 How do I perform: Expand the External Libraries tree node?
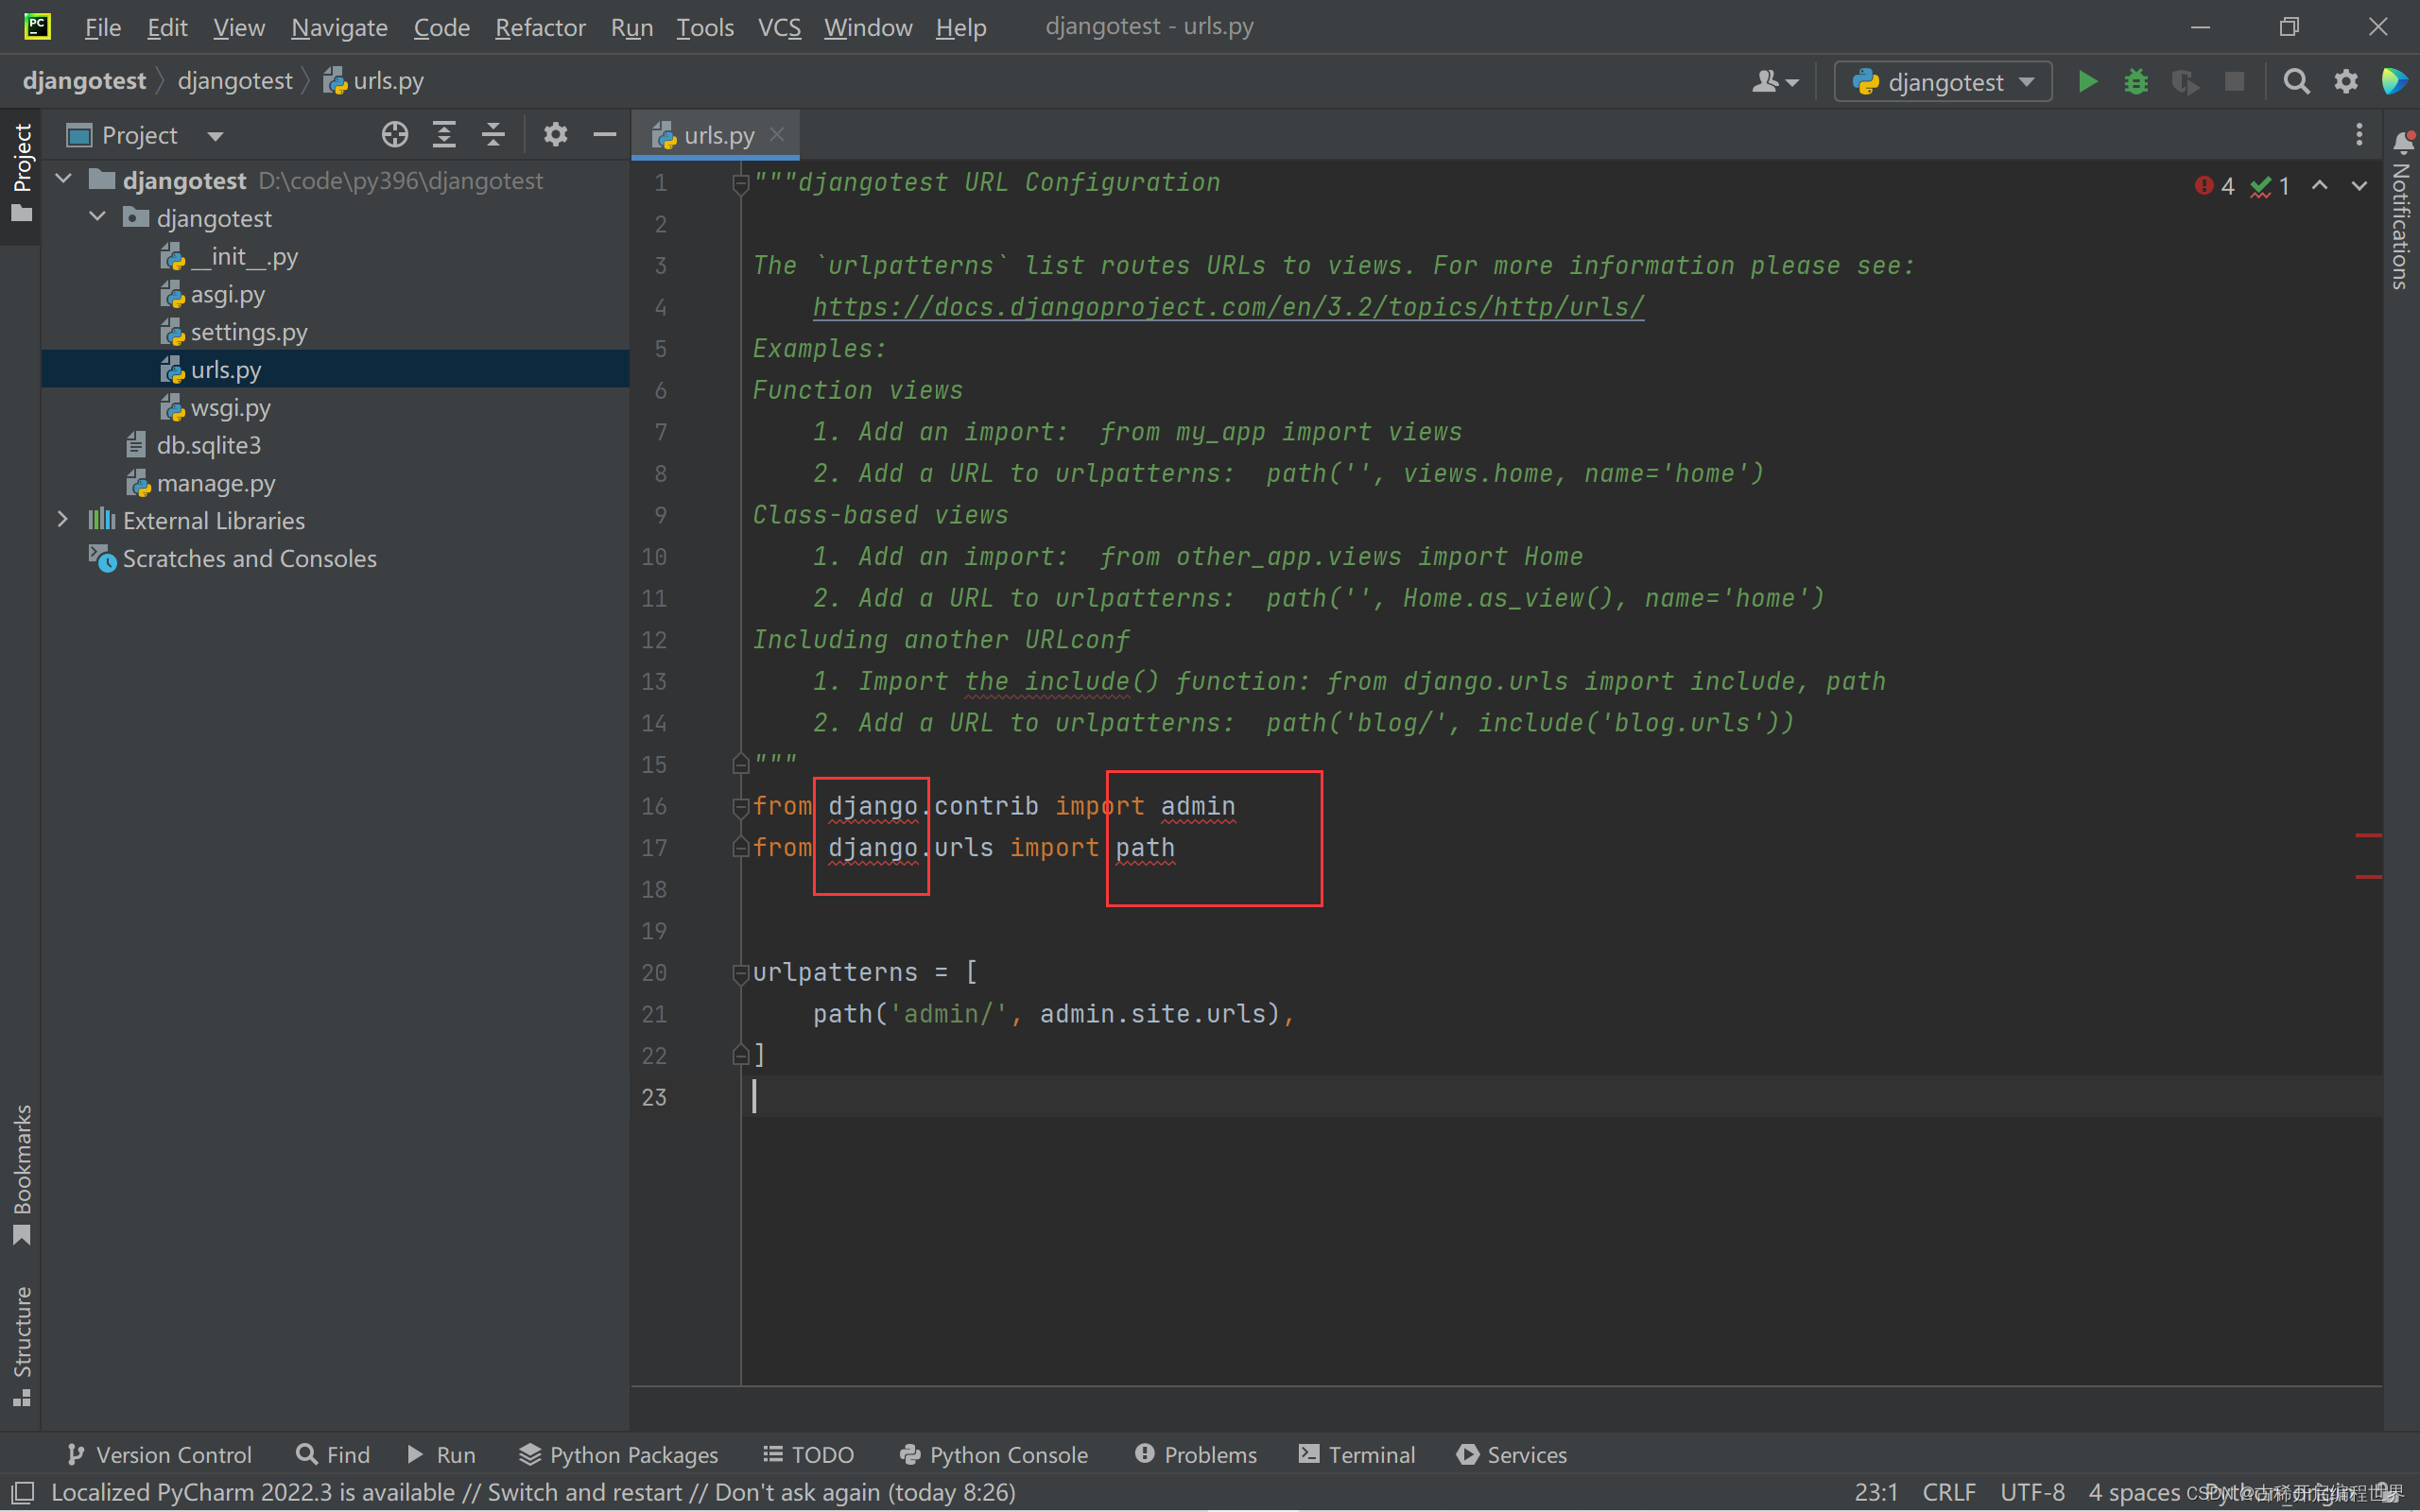(61, 521)
